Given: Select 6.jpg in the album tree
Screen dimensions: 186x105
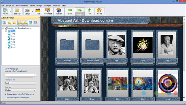Looking at the screenshot, I should click(x=13, y=47).
